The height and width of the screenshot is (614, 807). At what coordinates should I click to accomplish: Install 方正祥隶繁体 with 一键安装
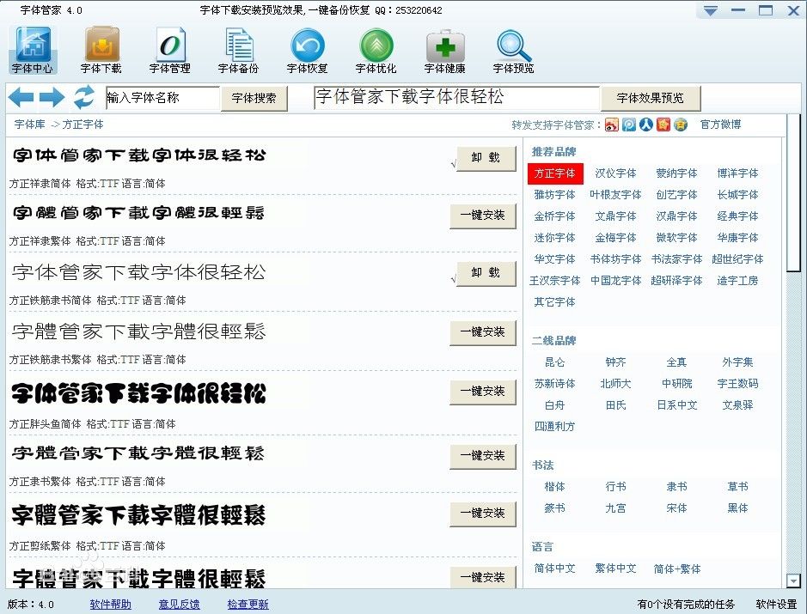(x=483, y=216)
